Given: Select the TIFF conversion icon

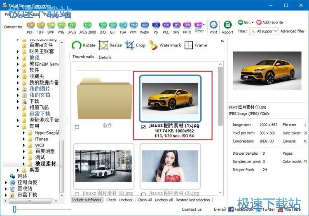Looking at the screenshot, I should (x=41, y=27).
